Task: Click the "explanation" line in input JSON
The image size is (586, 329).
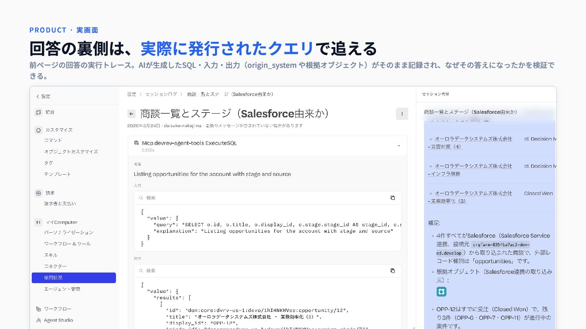Action: click(273, 231)
